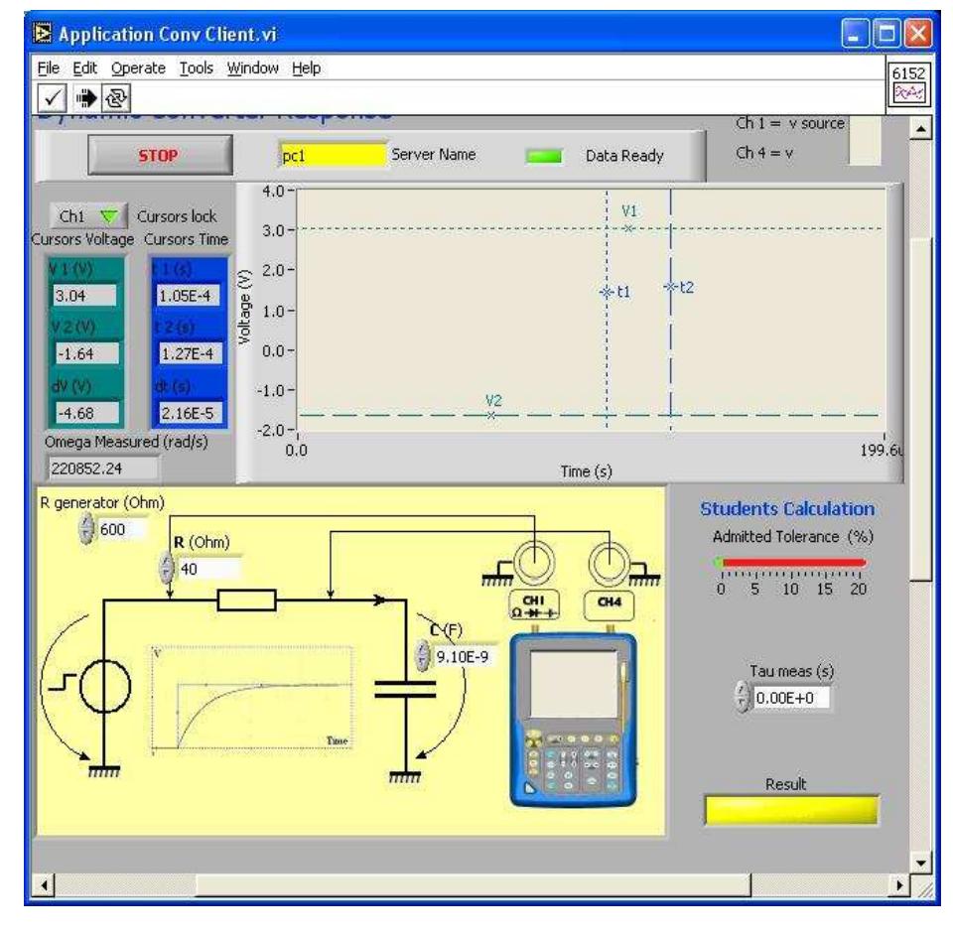Viewport: 953px width, 937px height.
Task: Click the Run arrow toolbar icon
Action: tap(86, 98)
